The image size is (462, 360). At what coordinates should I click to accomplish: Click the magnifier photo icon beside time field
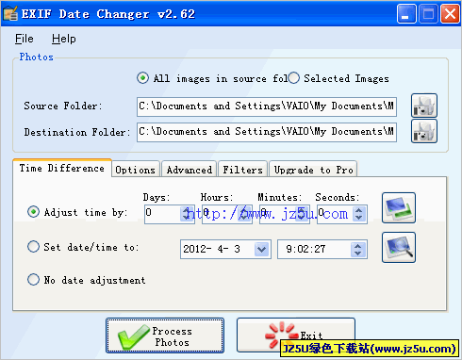pos(399,247)
